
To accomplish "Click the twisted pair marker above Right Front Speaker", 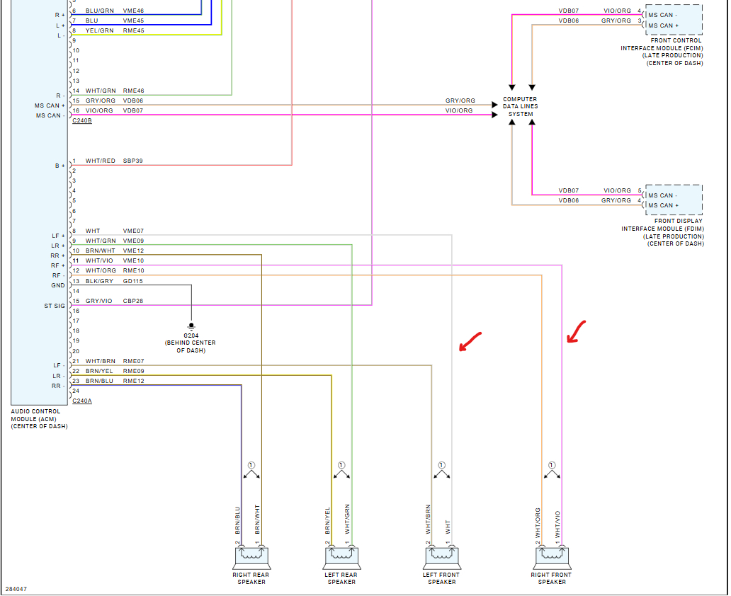I will click(x=552, y=471).
